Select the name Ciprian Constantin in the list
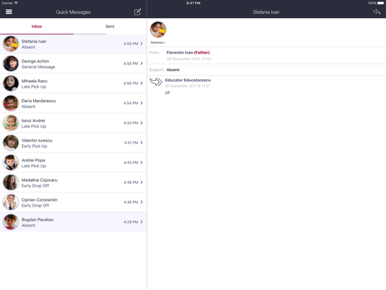This screenshot has height=290, width=386. [x=39, y=200]
